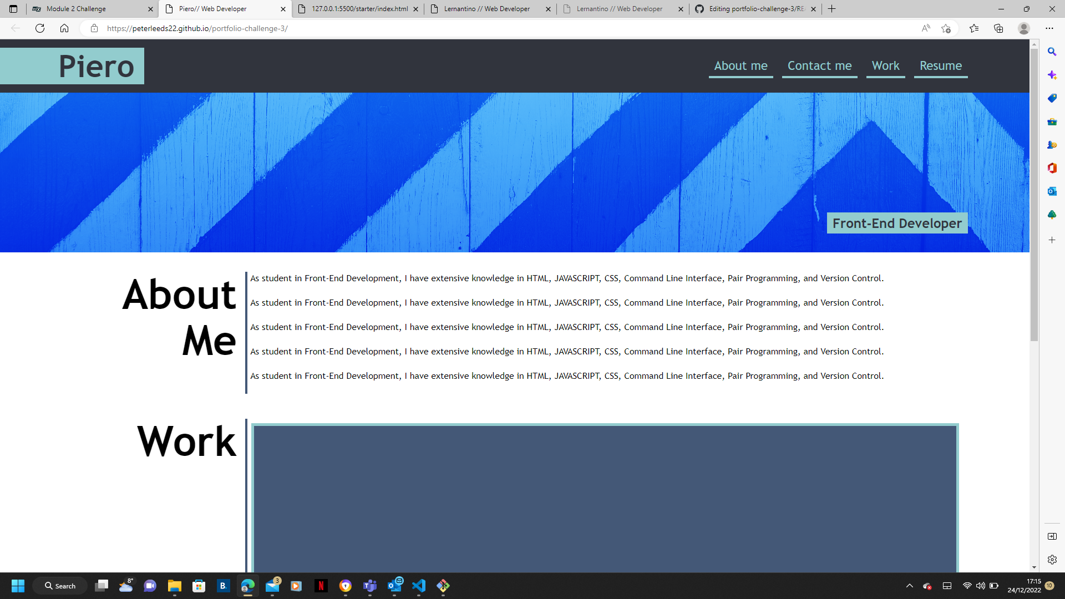
Task: Open the Collections panel
Action: 998,28
